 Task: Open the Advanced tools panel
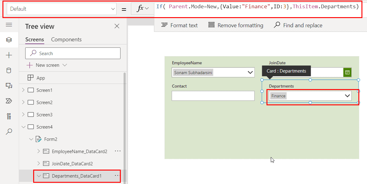tap(9, 117)
